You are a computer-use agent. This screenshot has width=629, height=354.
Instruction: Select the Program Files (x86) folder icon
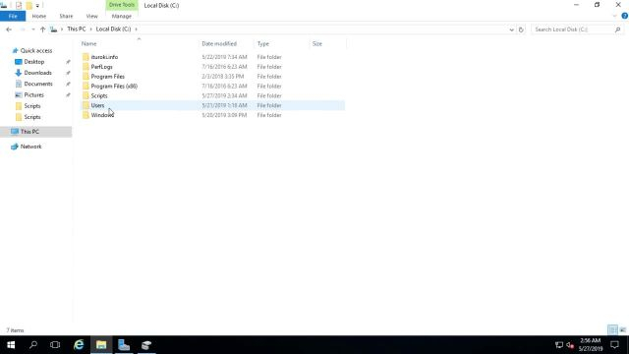86,86
